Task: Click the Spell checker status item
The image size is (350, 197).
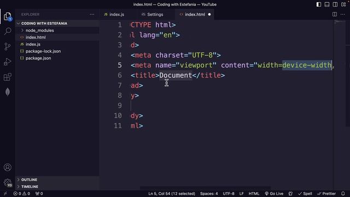Action: tap(305, 193)
